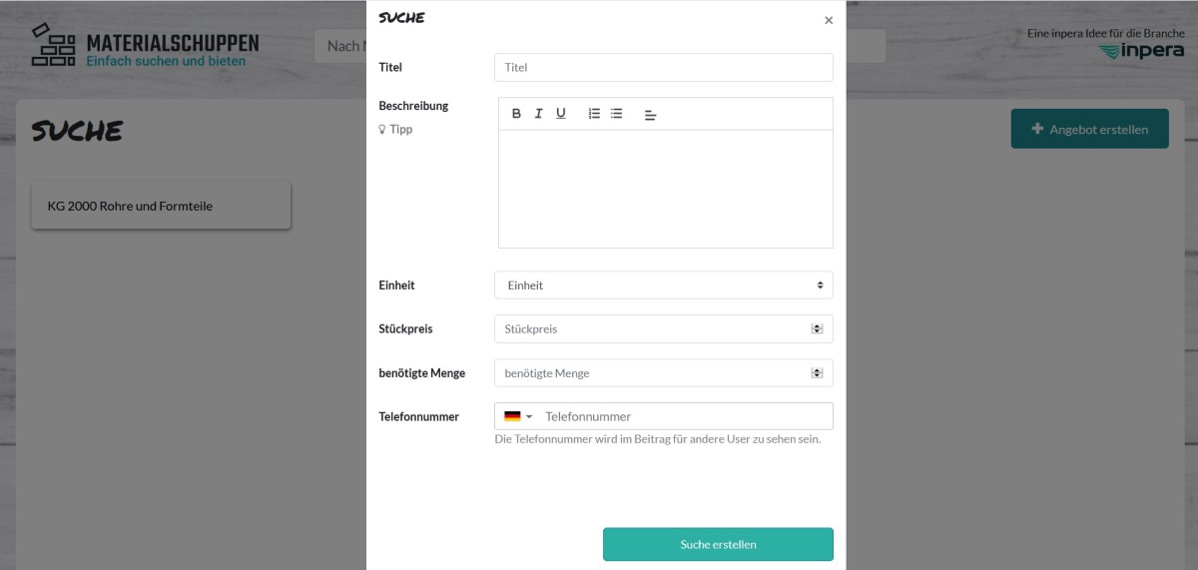Apply underline formatting in description editor
Viewport: 1198px width, 570px height.
561,114
